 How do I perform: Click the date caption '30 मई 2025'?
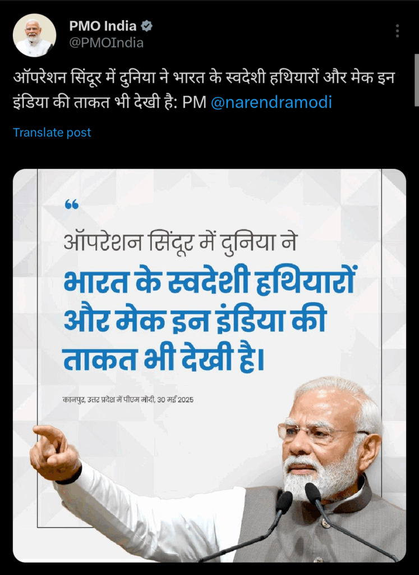(176, 400)
